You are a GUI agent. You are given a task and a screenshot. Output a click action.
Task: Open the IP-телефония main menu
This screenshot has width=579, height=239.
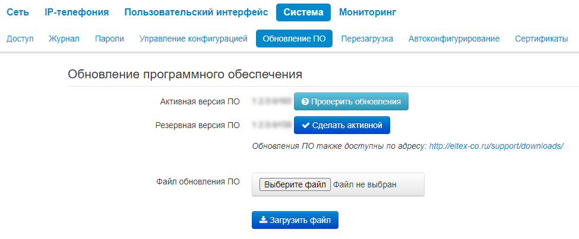click(77, 12)
